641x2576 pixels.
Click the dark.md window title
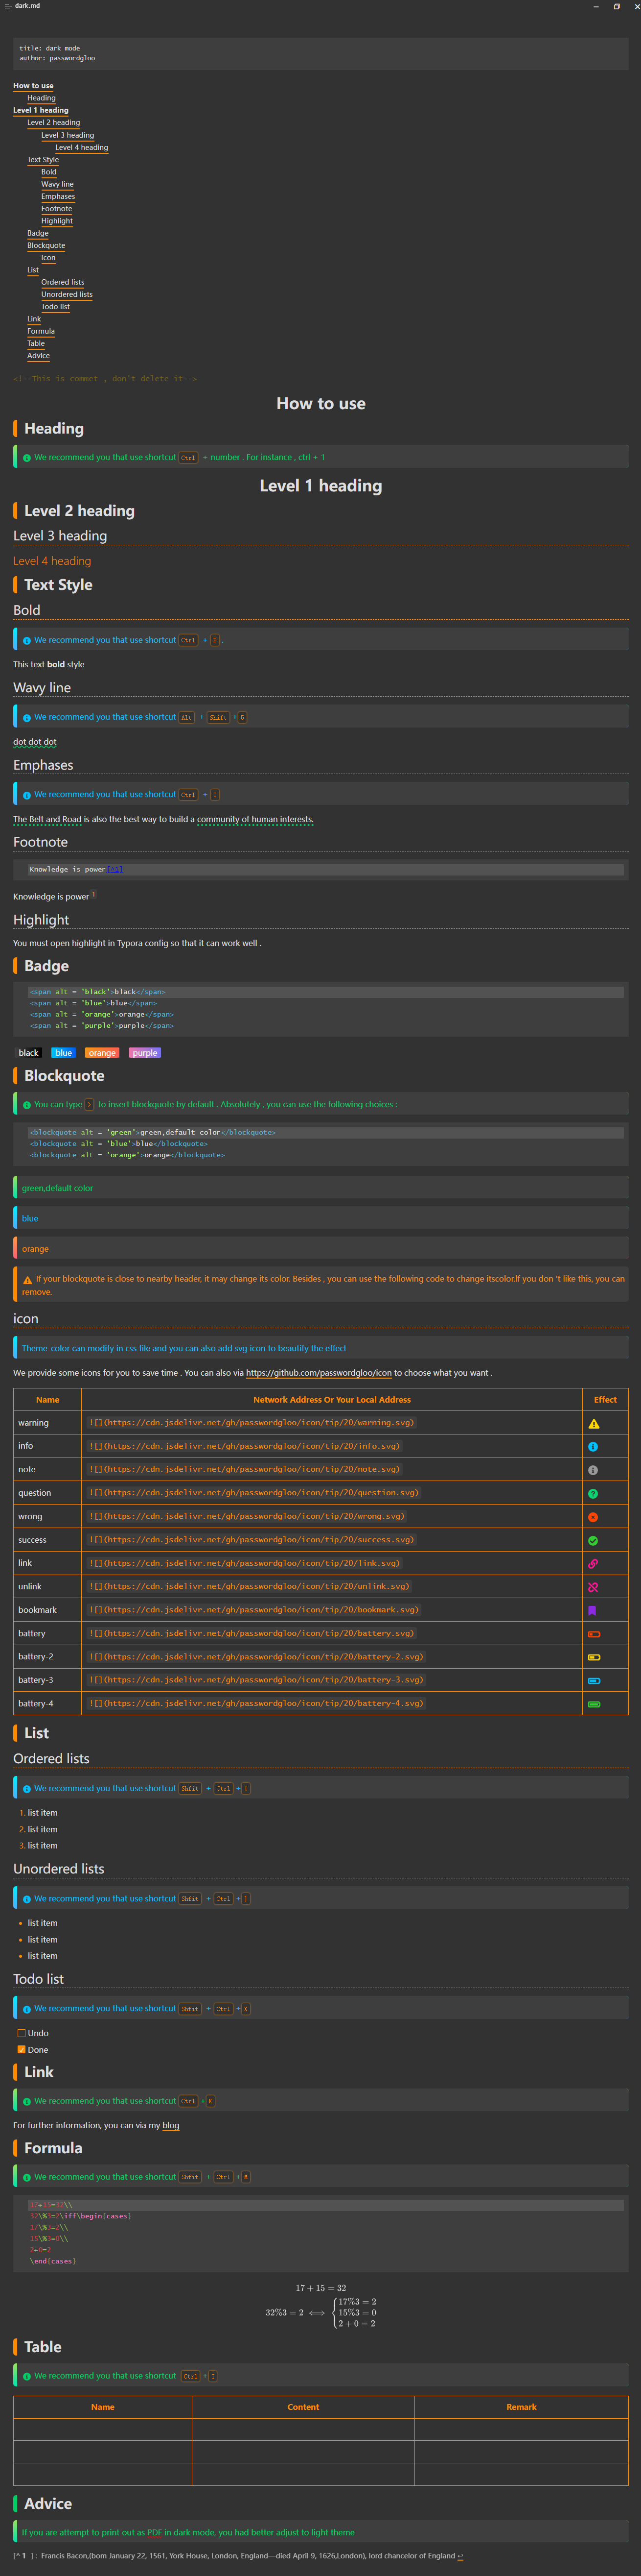(x=27, y=6)
